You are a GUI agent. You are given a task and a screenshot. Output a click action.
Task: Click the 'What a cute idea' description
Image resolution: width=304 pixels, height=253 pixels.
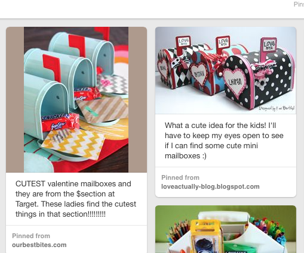tap(224, 140)
